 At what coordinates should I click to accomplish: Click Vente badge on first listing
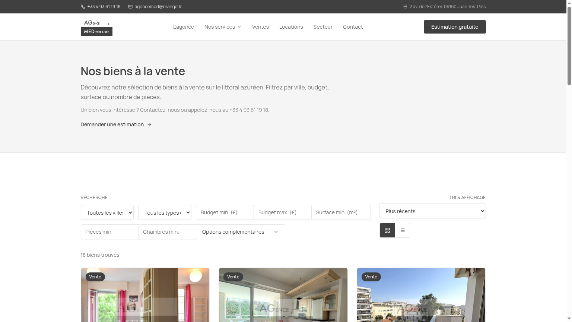point(95,277)
